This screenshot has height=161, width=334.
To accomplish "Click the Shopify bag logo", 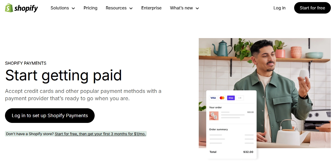I will click(9, 8).
